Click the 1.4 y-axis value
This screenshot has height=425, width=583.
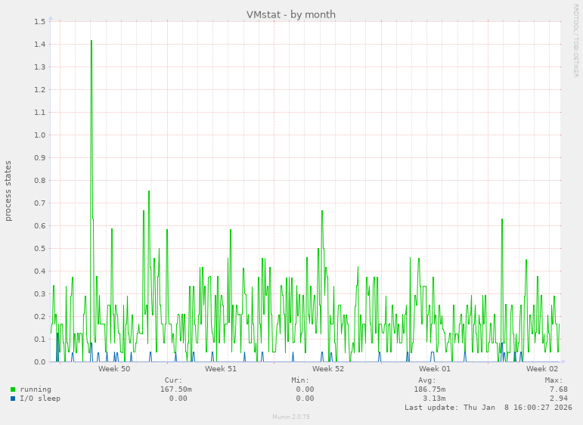(40, 45)
